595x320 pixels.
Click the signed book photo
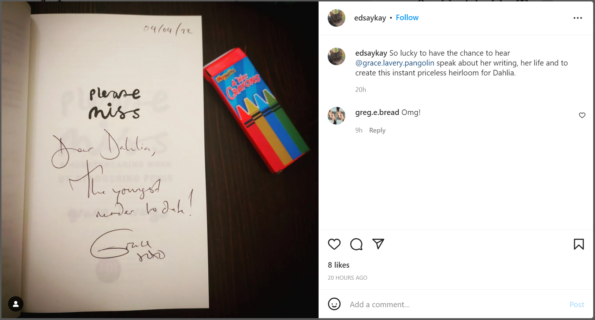click(160, 160)
